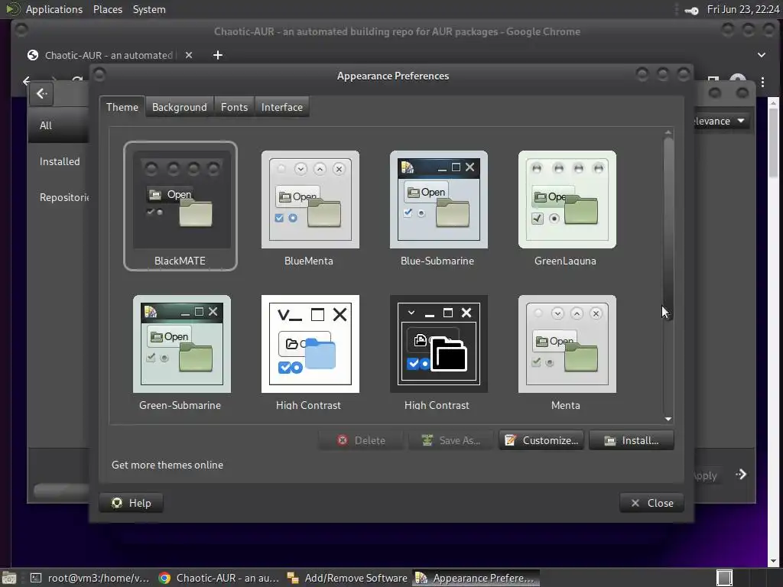Click the clock showing Fri Jun 23
783x587 pixels.
click(742, 9)
